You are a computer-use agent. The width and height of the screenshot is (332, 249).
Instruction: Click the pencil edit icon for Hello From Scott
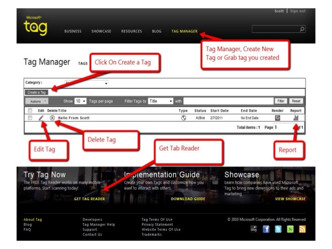point(41,118)
